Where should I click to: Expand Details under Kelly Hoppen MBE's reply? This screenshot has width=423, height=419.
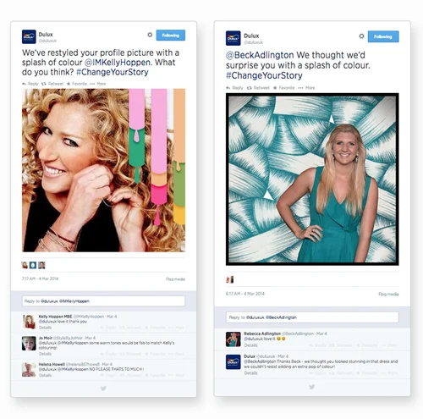tap(45, 328)
